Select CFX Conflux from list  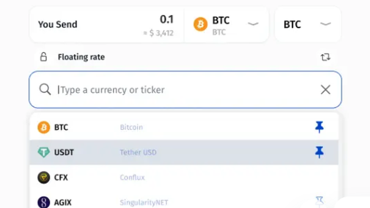click(184, 177)
